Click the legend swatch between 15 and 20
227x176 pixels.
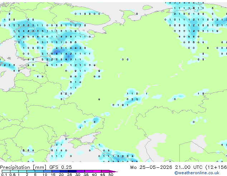point(55,171)
